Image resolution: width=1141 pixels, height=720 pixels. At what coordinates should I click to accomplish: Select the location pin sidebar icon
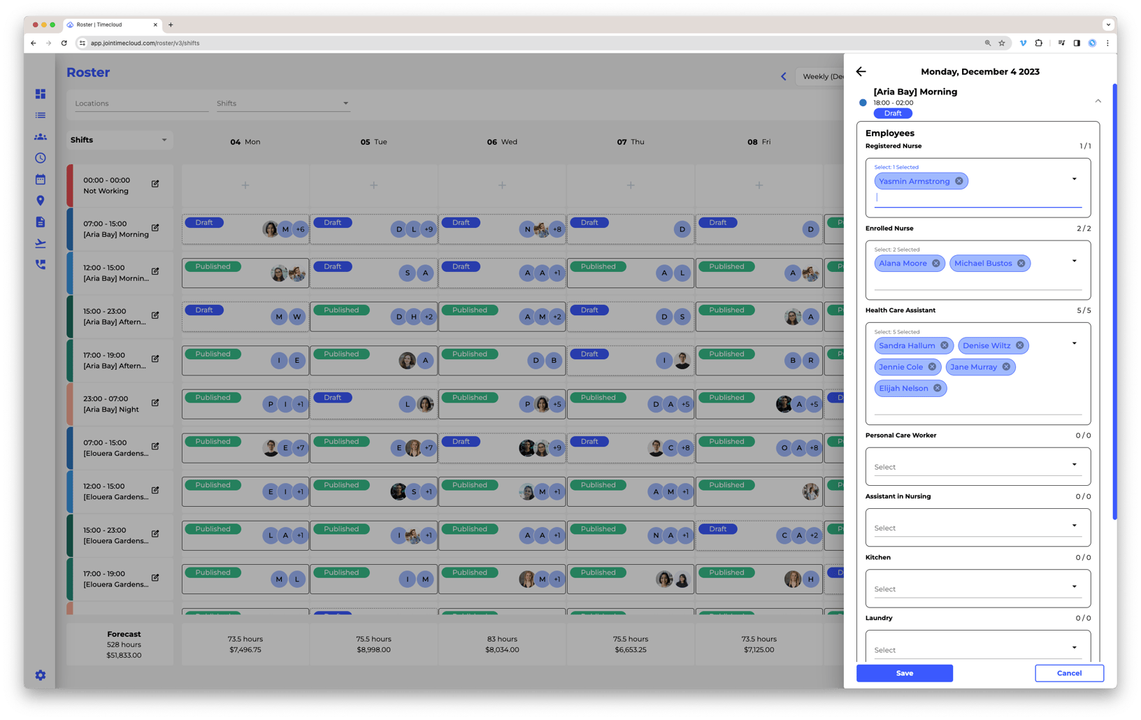pyautogui.click(x=40, y=200)
